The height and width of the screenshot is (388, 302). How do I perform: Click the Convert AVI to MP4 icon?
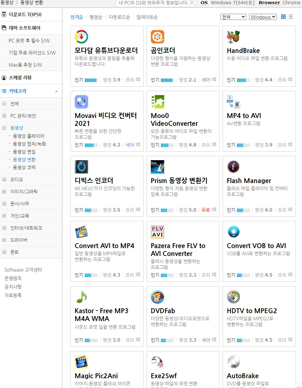(81, 232)
